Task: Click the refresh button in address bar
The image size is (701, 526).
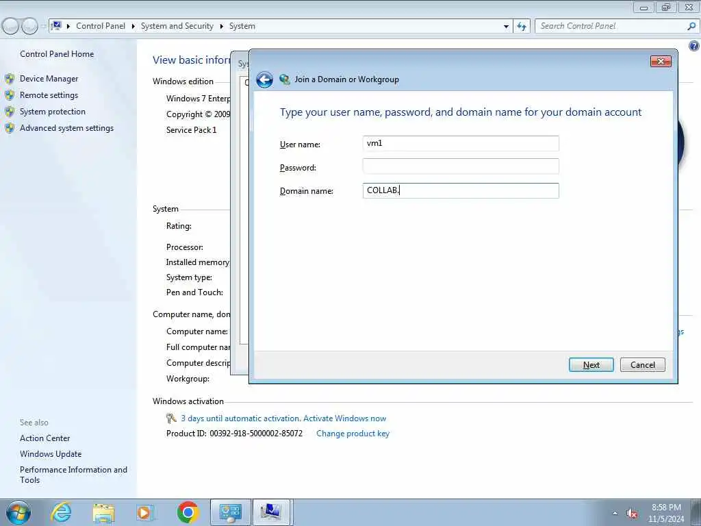Action: click(x=522, y=27)
